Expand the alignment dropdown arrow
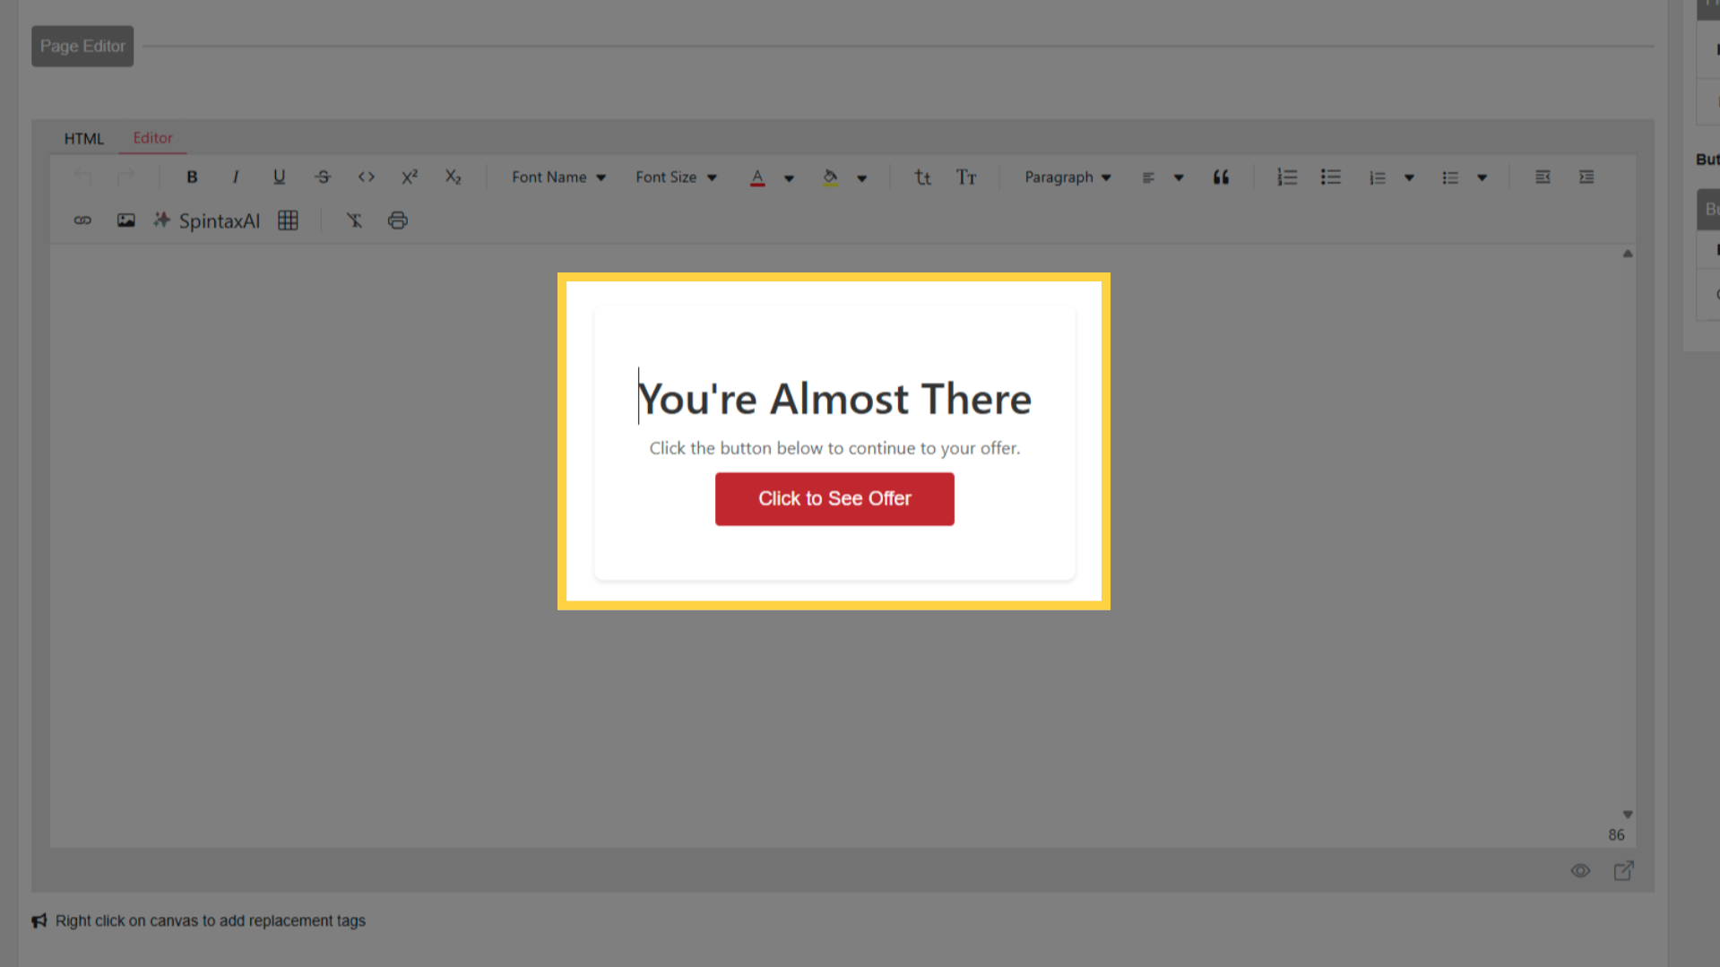This screenshot has height=967, width=1720. pyautogui.click(x=1179, y=178)
